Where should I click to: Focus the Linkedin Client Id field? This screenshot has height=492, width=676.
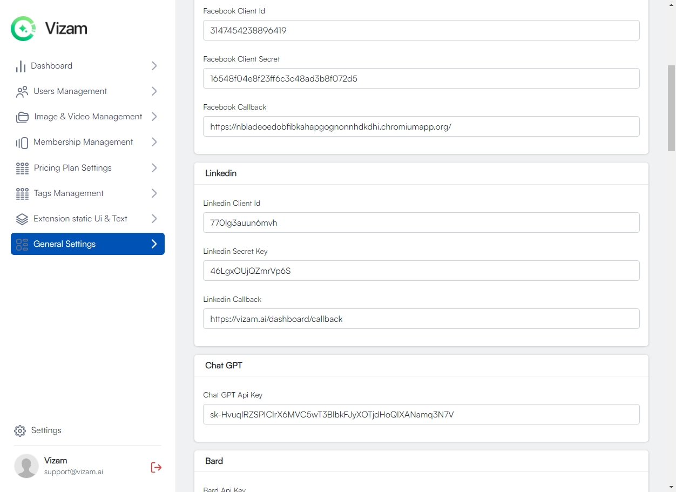click(421, 223)
